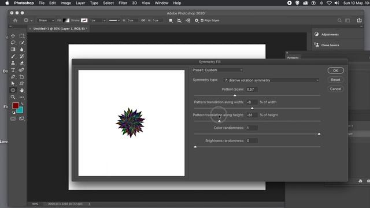Select the Zoom tool
The width and height of the screenshot is (370, 208).
click(13, 97)
